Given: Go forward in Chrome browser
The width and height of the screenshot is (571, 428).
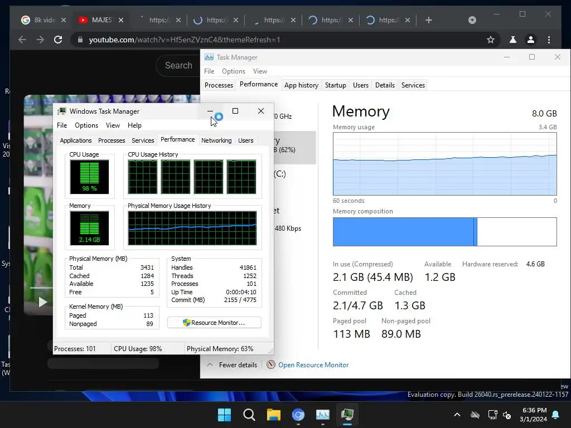Looking at the screenshot, I should (x=40, y=40).
